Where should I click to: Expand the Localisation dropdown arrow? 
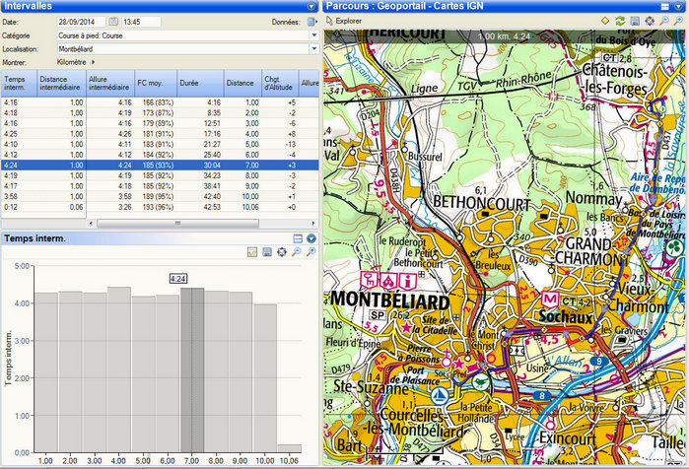314,48
